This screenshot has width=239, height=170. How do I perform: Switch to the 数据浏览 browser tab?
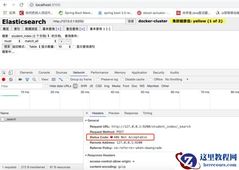[31, 29]
